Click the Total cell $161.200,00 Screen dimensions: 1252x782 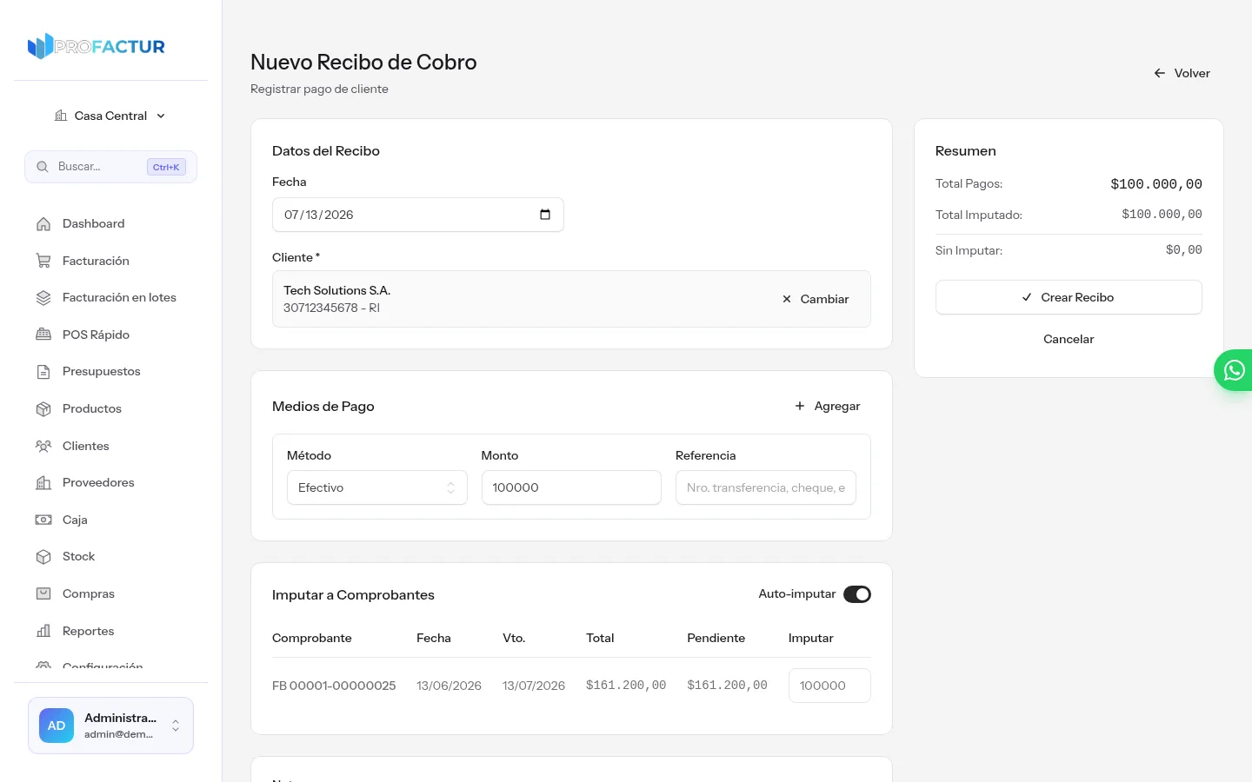[x=626, y=686]
